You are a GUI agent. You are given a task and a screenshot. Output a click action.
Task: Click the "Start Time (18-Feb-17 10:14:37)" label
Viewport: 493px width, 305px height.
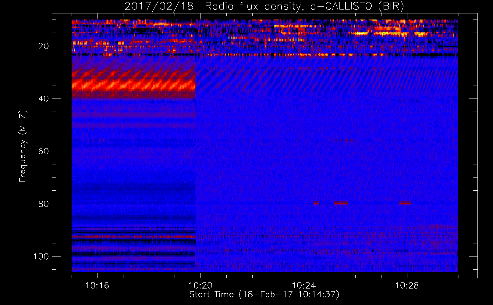click(264, 295)
